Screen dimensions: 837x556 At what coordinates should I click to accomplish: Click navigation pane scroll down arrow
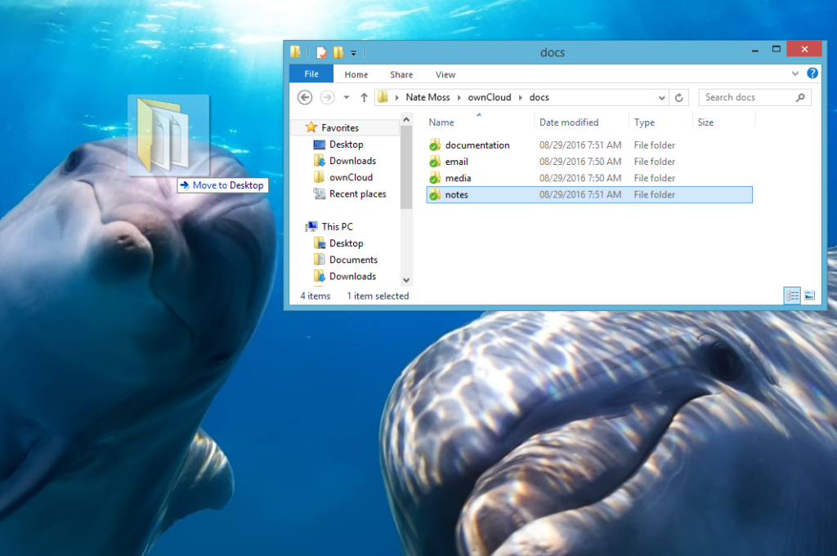point(406,280)
